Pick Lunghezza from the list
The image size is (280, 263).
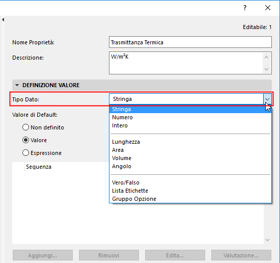point(190,142)
